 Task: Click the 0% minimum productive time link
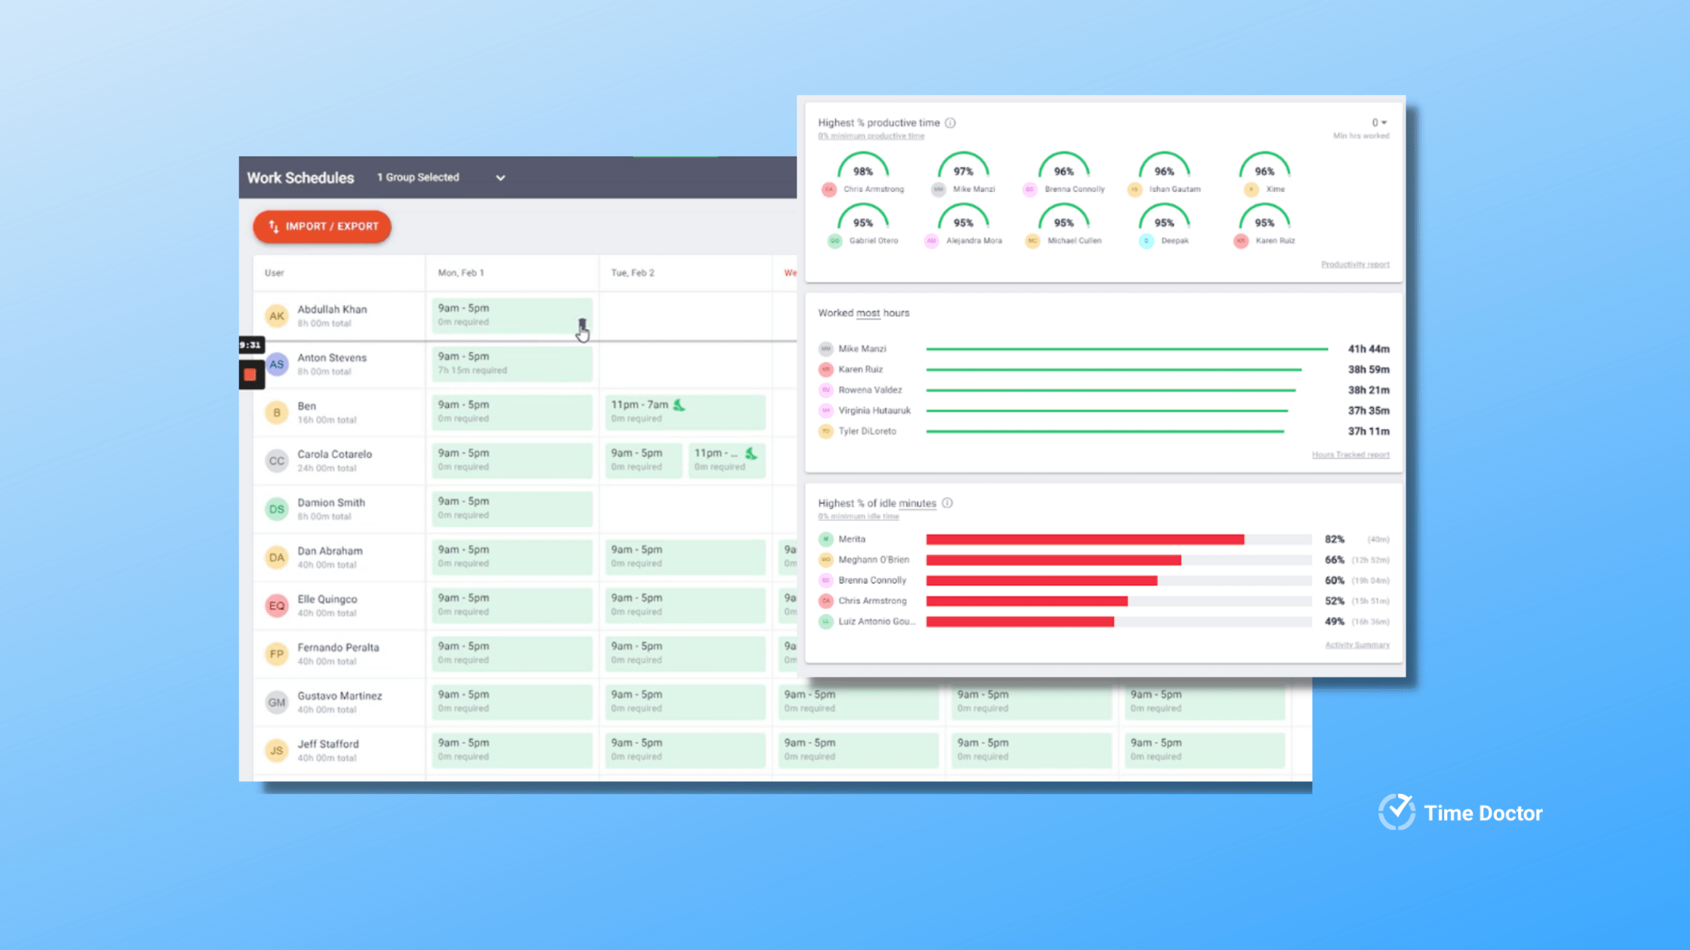click(871, 136)
